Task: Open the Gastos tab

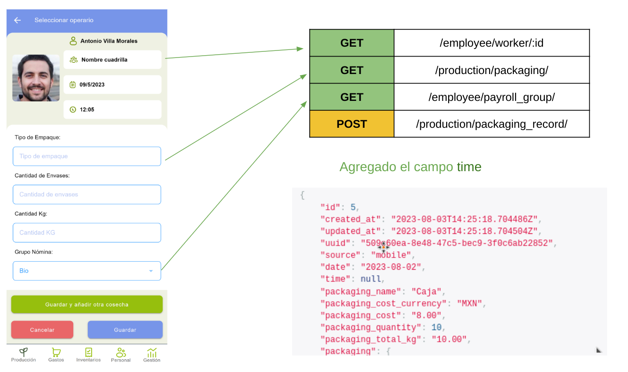Action: [x=56, y=355]
